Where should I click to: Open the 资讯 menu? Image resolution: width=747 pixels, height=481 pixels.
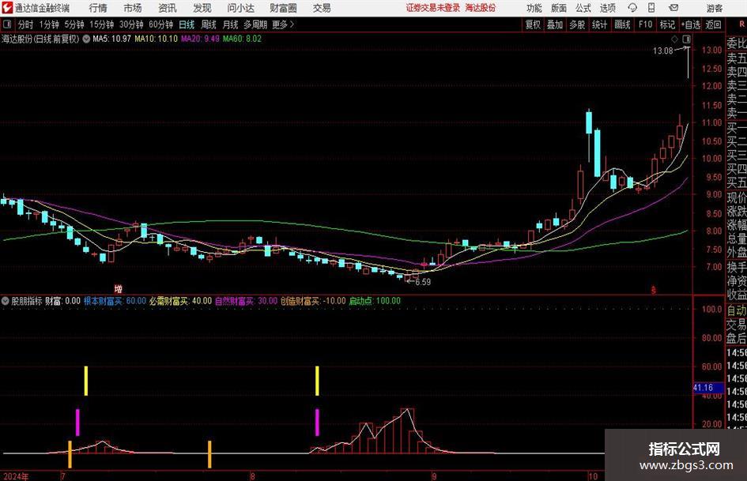tap(168, 8)
